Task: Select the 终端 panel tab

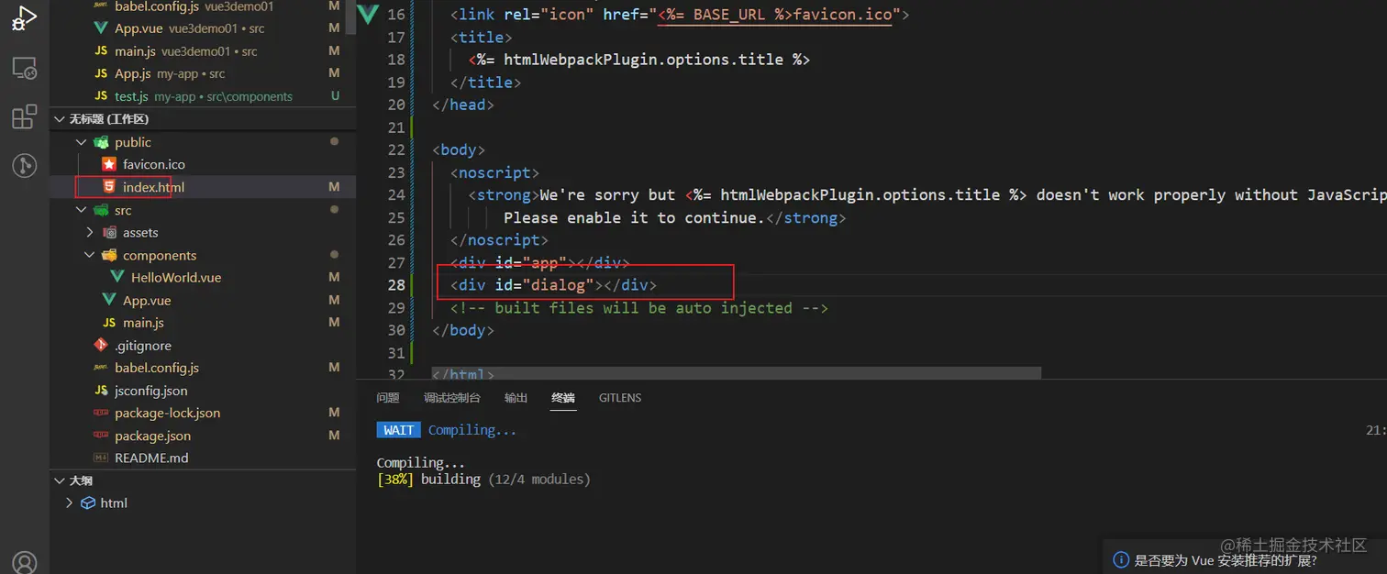Action: pos(563,398)
